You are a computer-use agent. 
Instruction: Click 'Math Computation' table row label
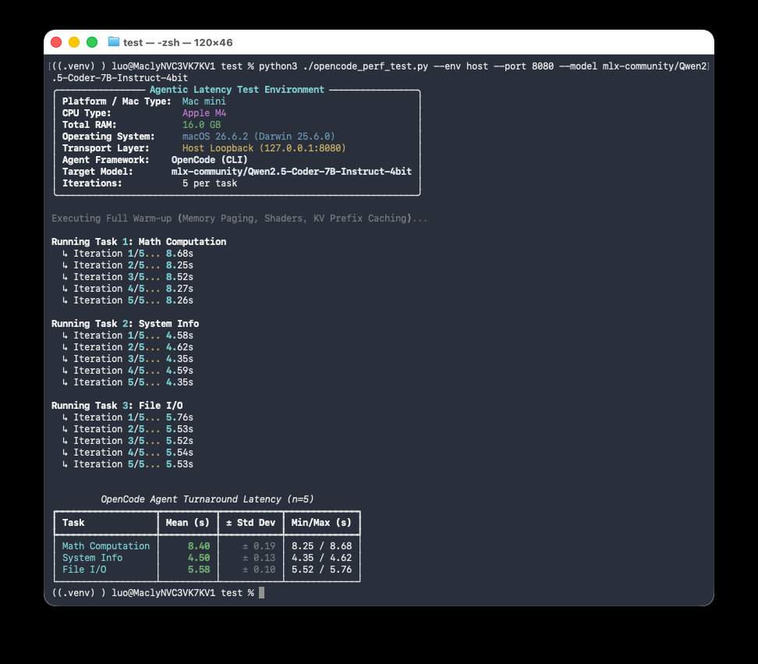[x=106, y=546]
